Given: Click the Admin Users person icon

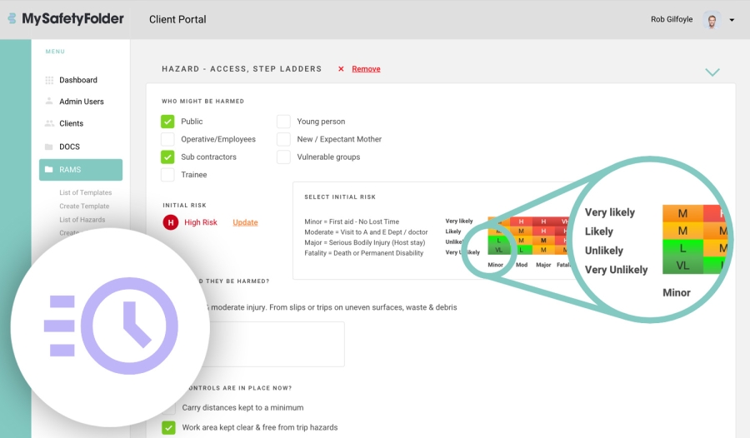Looking at the screenshot, I should [x=49, y=102].
